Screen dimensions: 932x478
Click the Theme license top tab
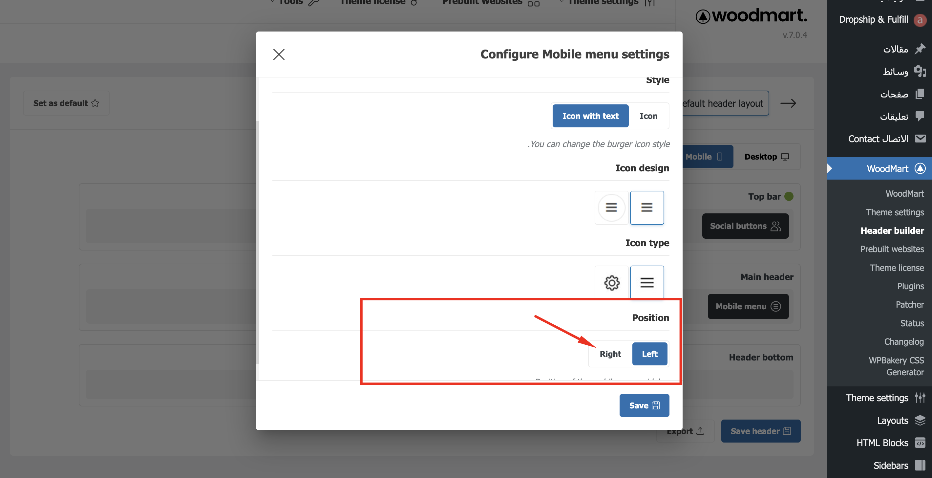pos(378,2)
